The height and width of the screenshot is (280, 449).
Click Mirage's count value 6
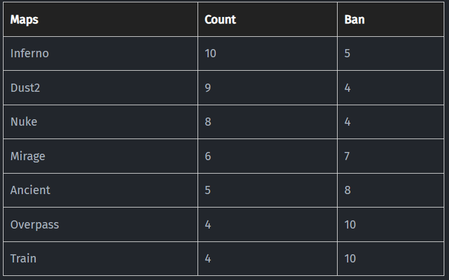[x=208, y=156]
